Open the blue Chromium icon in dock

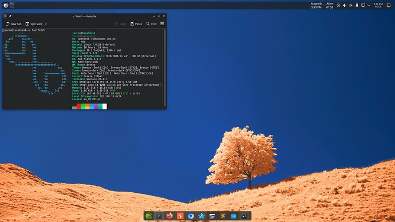(x=191, y=216)
